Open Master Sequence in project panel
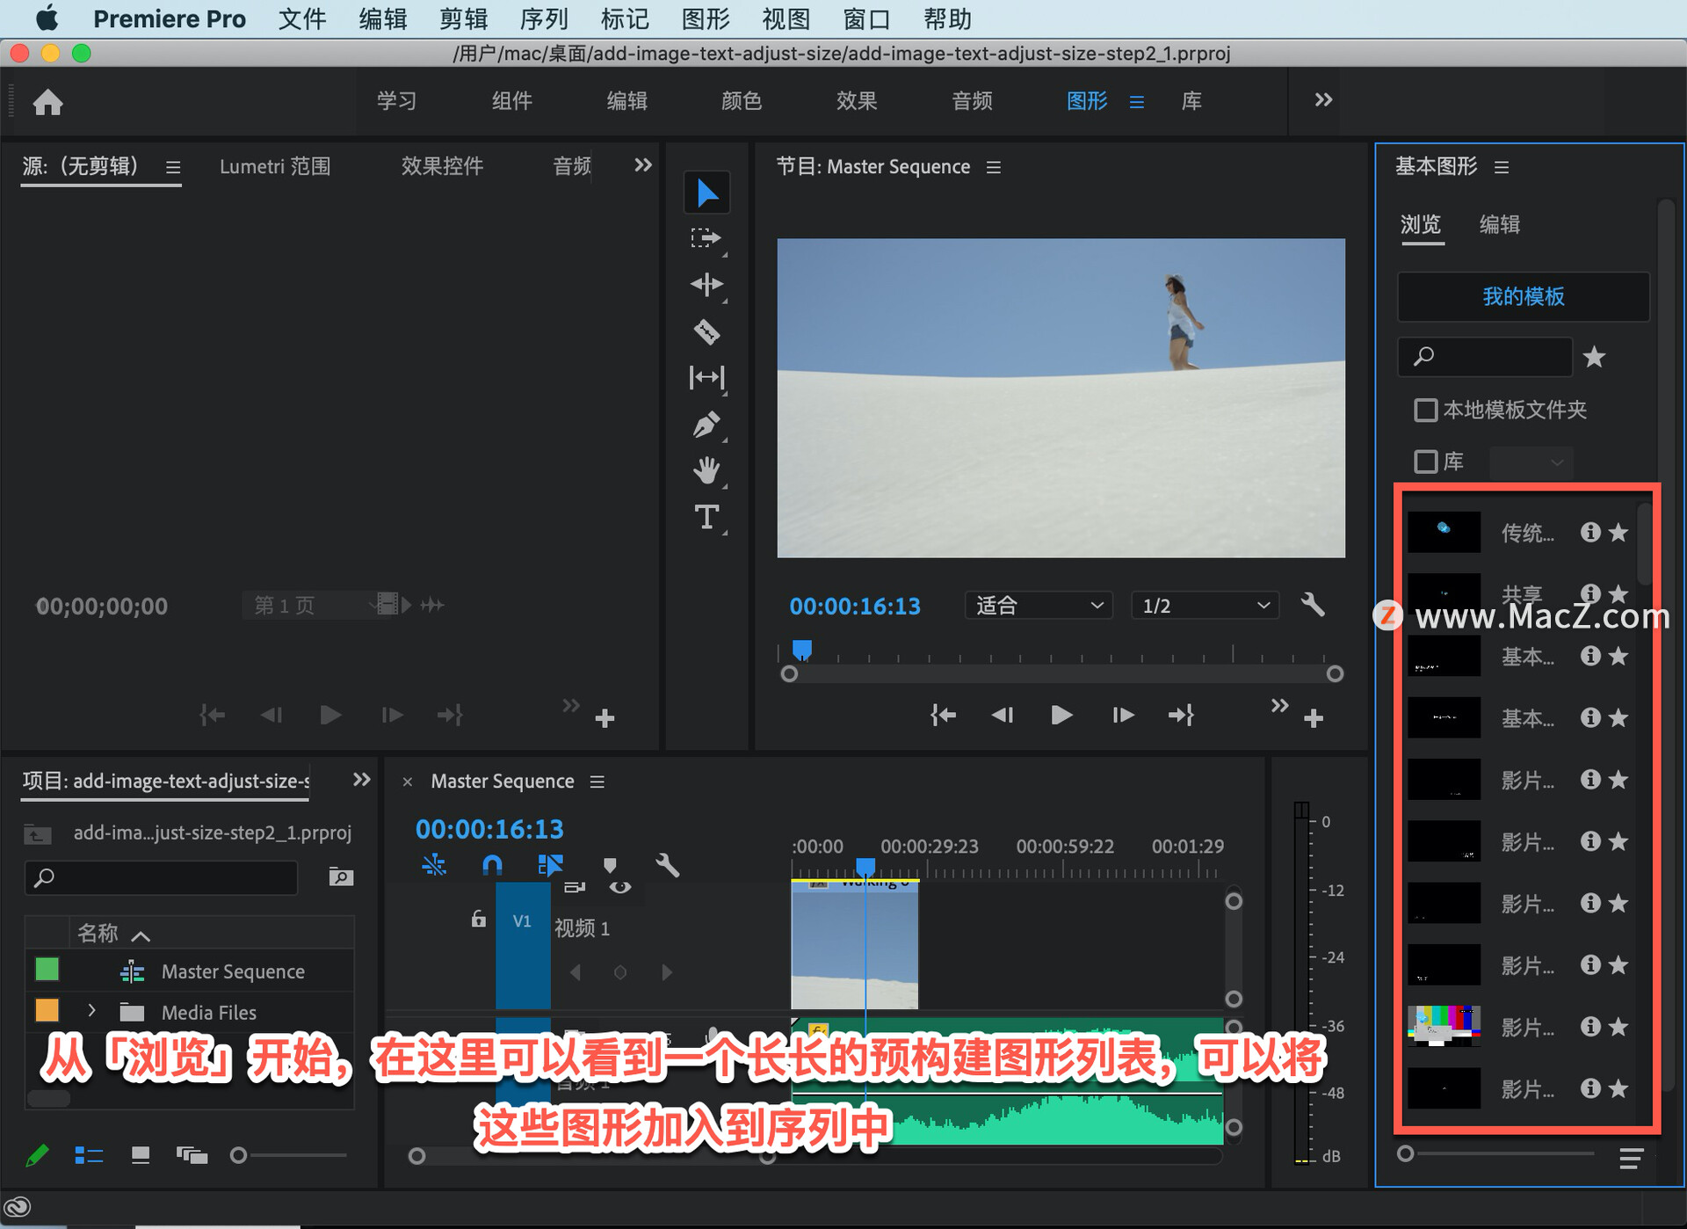 point(233,971)
